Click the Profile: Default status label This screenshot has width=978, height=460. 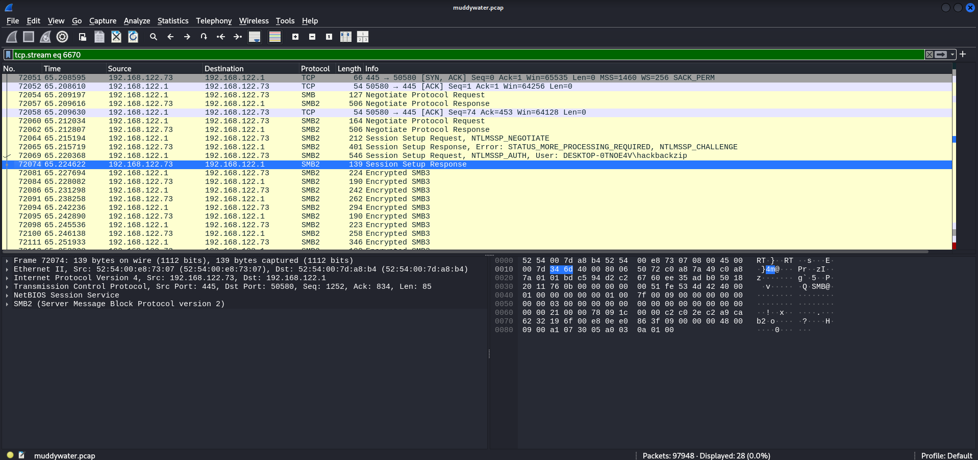946,455
